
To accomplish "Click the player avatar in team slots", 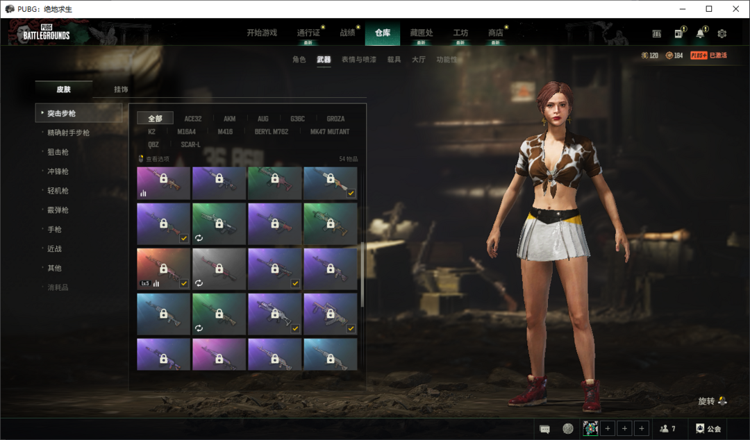I will [x=590, y=428].
